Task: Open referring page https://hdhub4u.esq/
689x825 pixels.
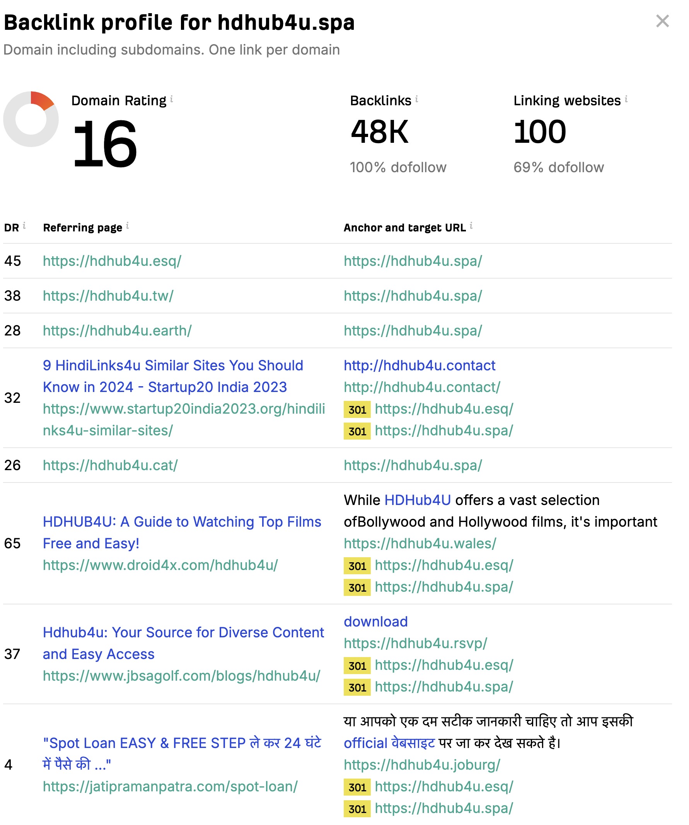Action: (x=112, y=261)
